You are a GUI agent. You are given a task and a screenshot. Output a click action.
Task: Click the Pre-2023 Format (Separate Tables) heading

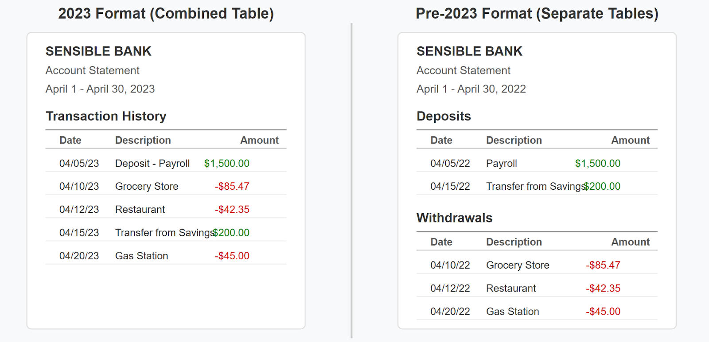point(537,14)
